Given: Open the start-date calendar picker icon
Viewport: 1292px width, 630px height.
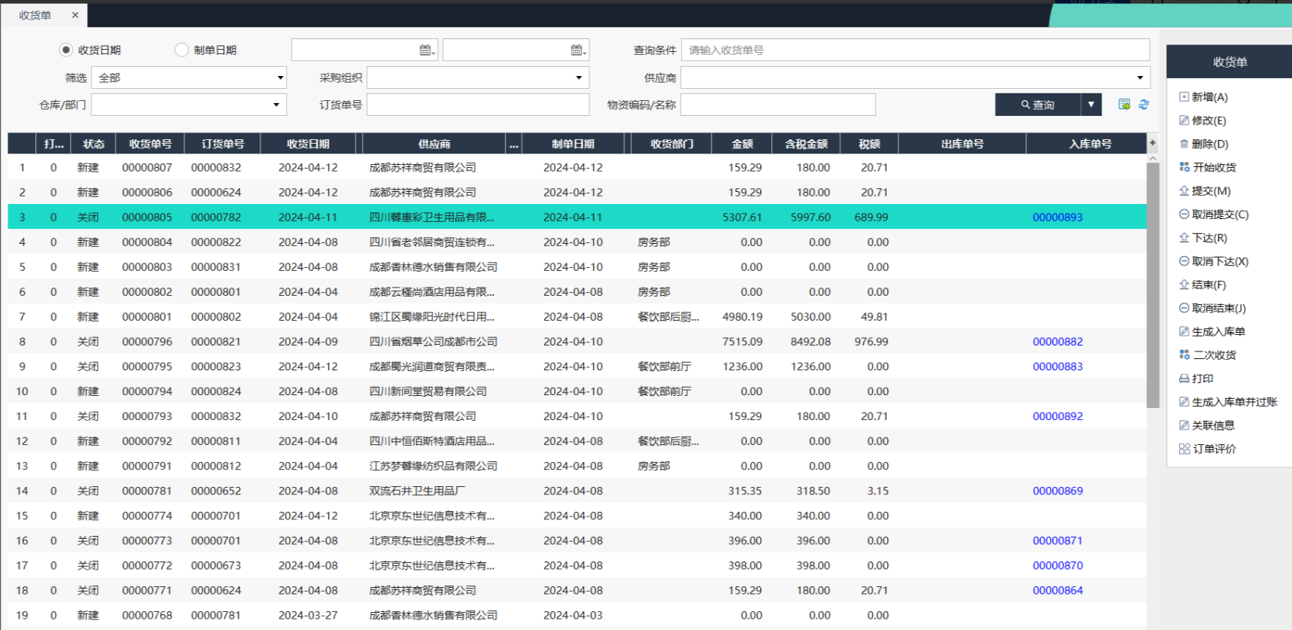Looking at the screenshot, I should click(427, 50).
